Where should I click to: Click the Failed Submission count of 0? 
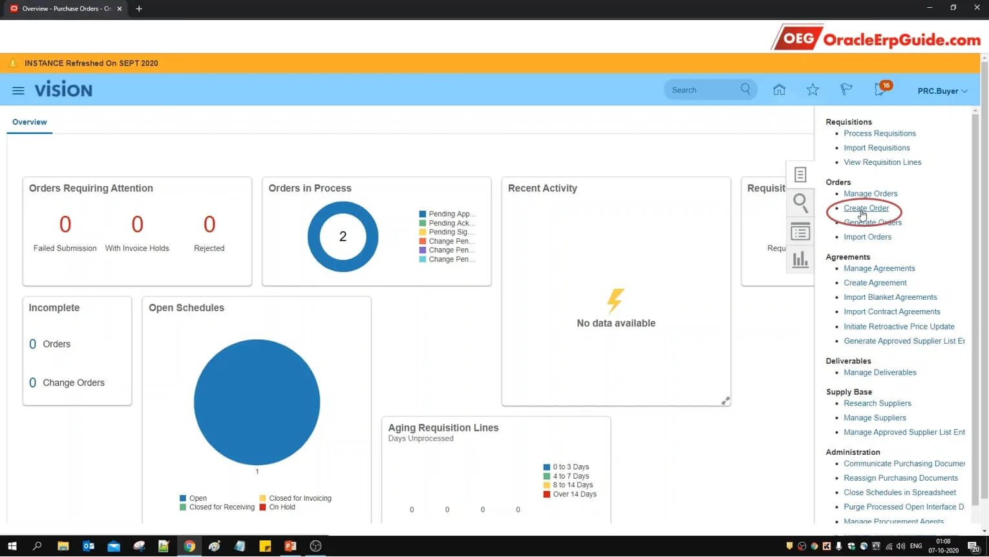click(x=65, y=224)
